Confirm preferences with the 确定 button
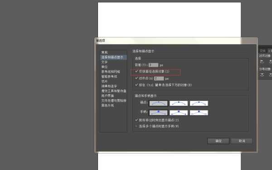The image size is (272, 170). (218, 141)
